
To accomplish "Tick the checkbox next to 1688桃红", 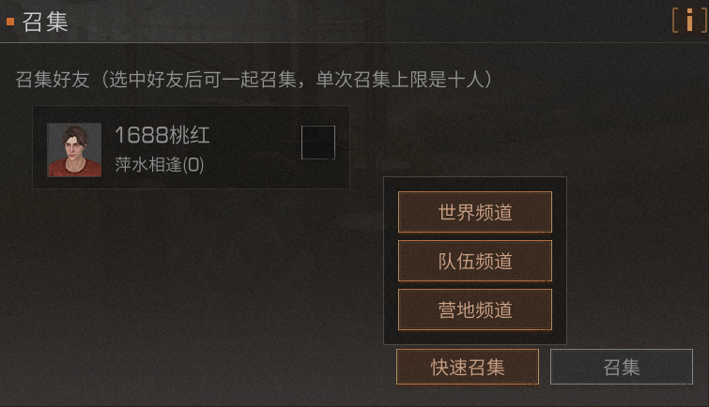I will pyautogui.click(x=318, y=143).
